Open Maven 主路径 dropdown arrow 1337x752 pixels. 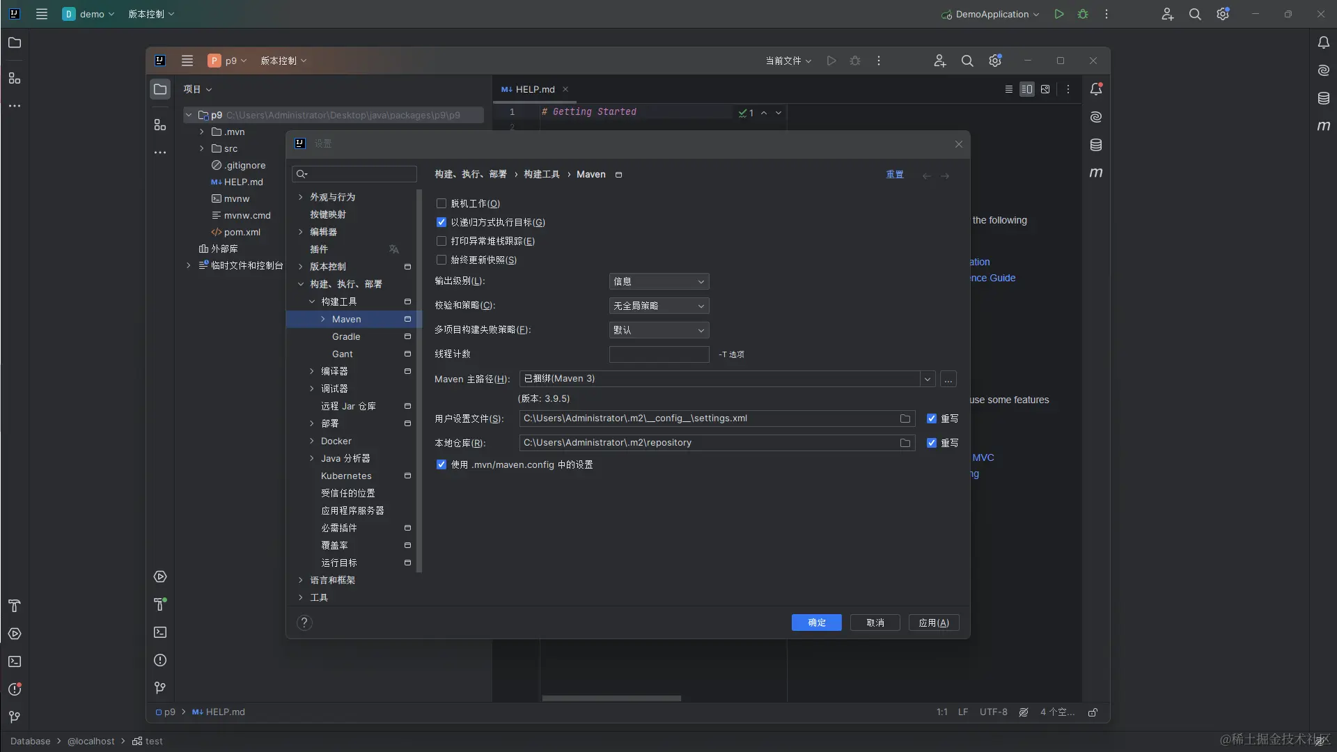click(x=928, y=379)
